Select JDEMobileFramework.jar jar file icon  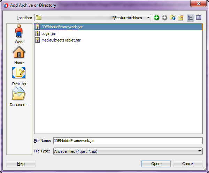click(38, 27)
